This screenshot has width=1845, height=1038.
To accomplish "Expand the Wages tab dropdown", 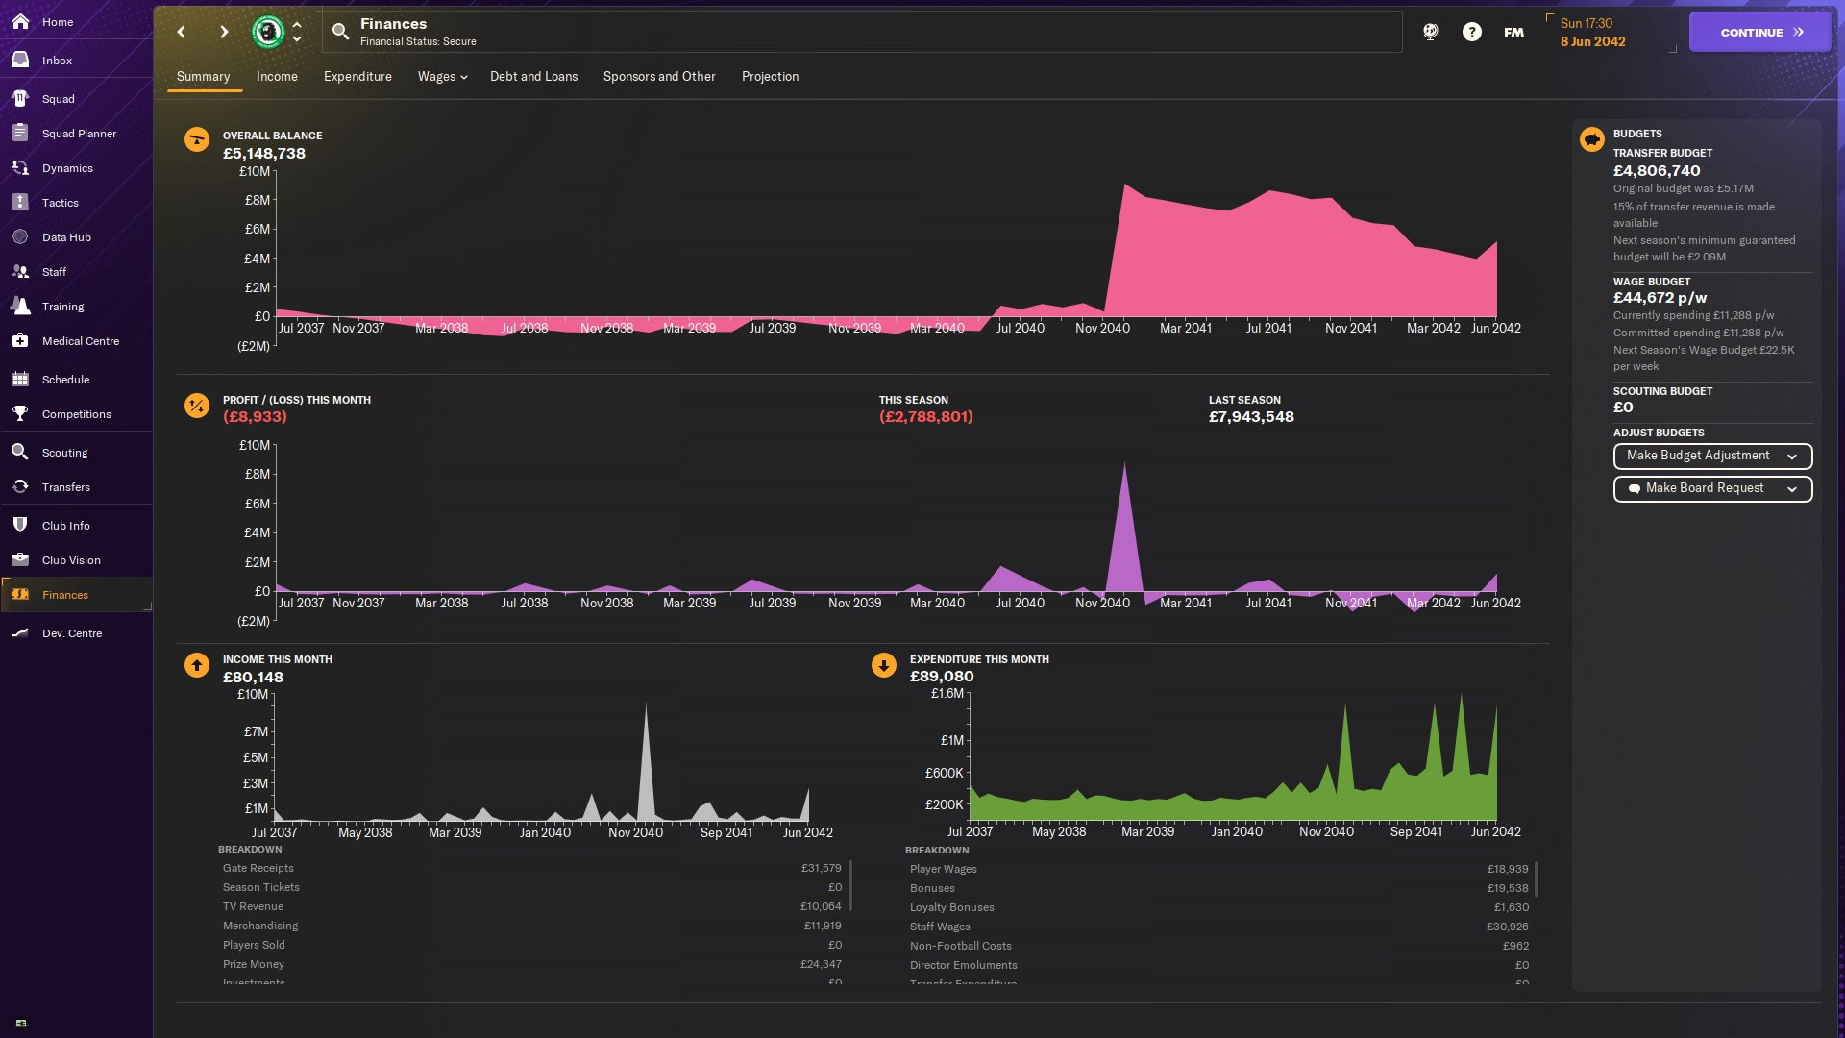I will [x=442, y=77].
